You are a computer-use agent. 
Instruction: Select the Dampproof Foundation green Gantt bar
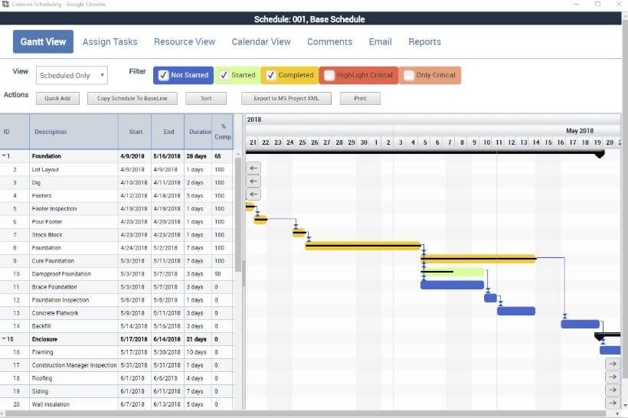click(x=453, y=272)
